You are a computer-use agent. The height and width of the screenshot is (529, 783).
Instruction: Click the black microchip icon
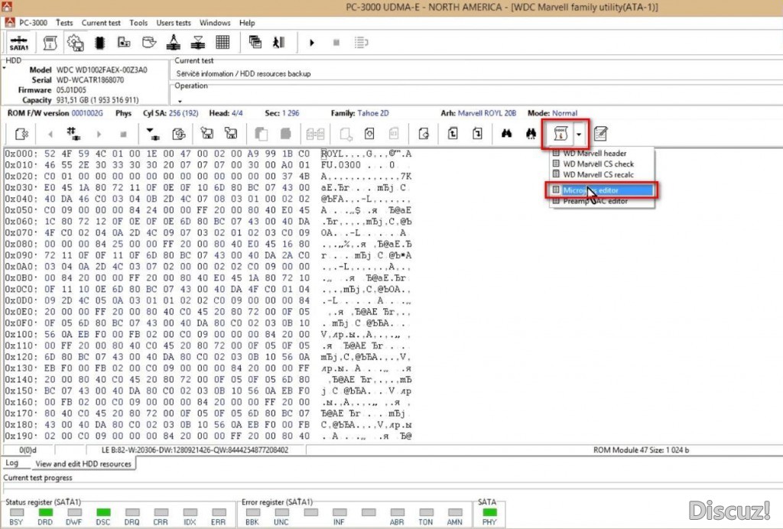coord(100,43)
